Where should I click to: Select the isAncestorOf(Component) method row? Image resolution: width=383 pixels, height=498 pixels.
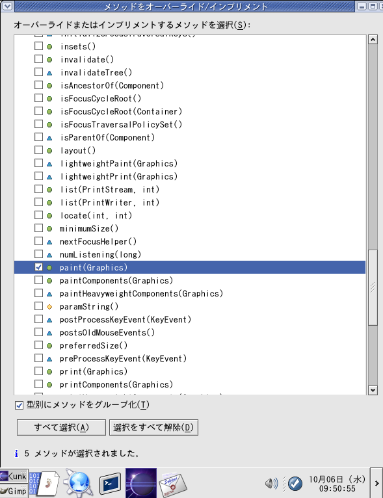coord(190,85)
